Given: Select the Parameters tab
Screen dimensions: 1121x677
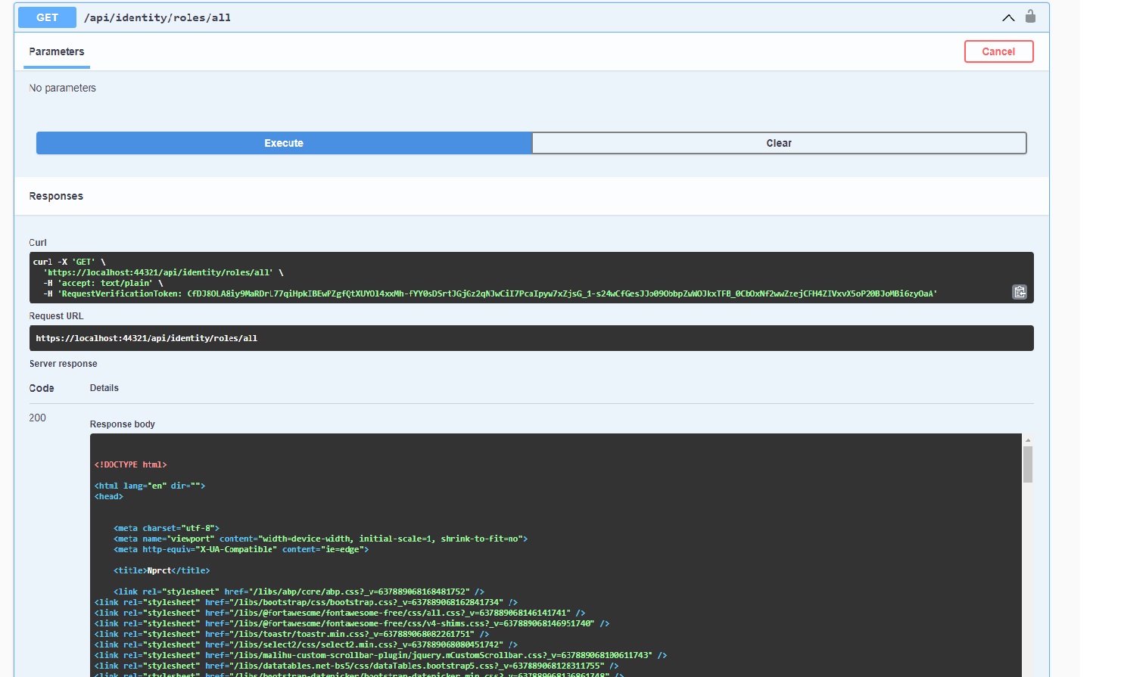Looking at the screenshot, I should tap(57, 51).
